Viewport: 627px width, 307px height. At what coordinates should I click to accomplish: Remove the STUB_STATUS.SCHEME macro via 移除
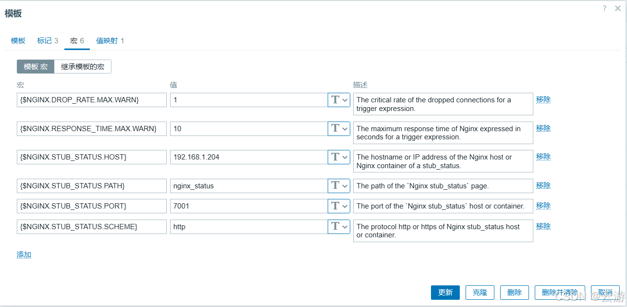543,226
